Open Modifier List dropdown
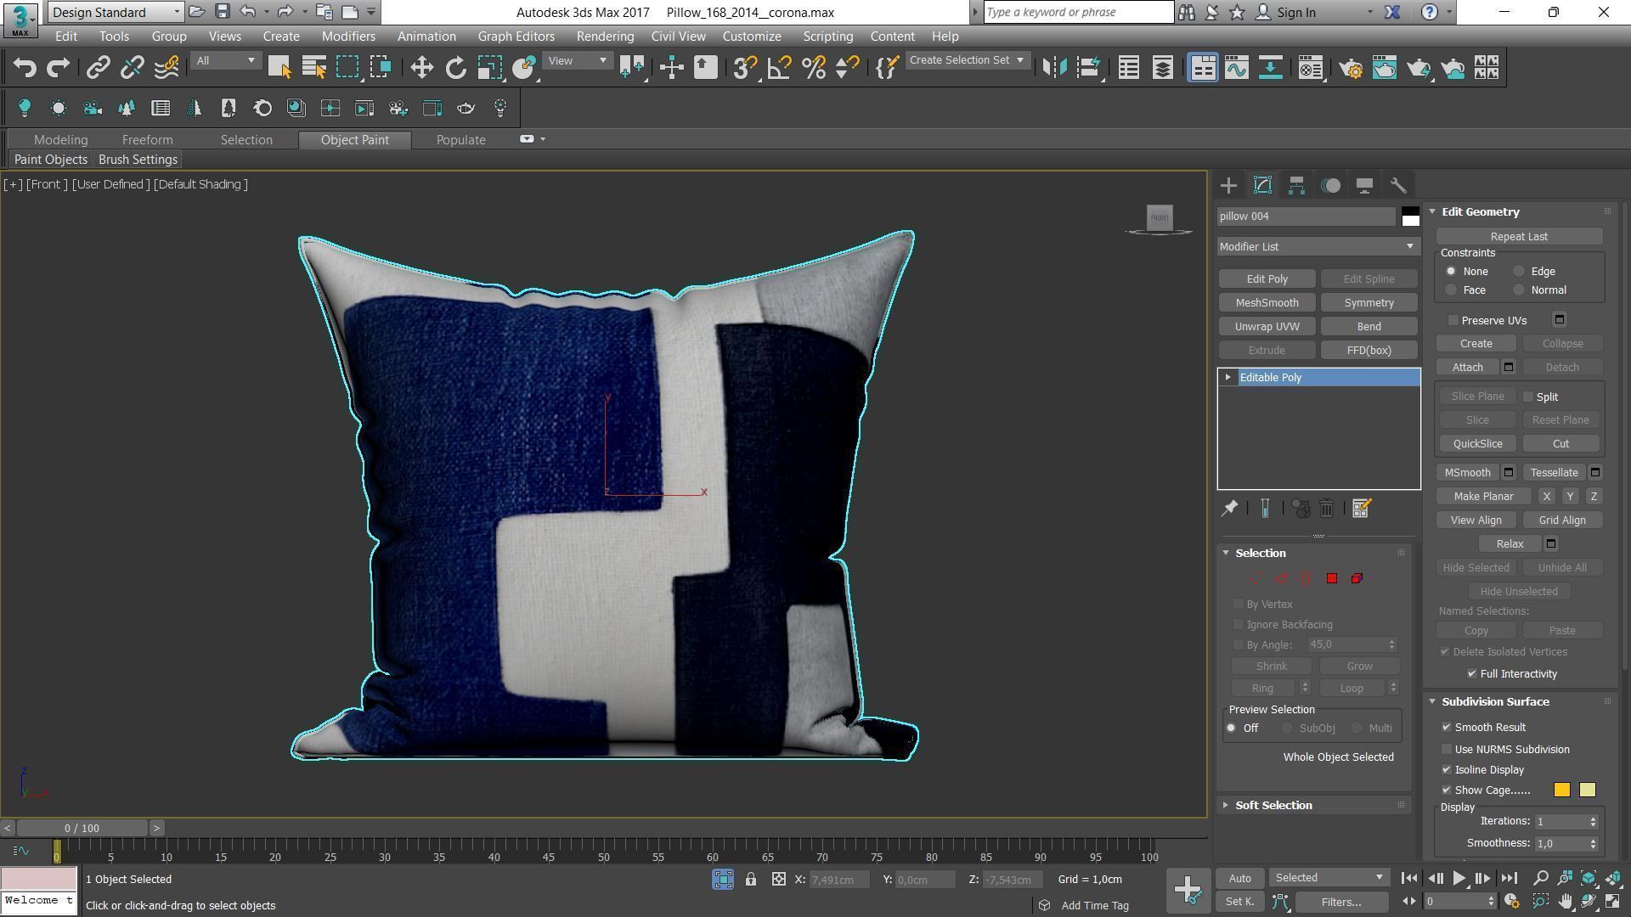This screenshot has width=1631, height=917. coord(1318,246)
